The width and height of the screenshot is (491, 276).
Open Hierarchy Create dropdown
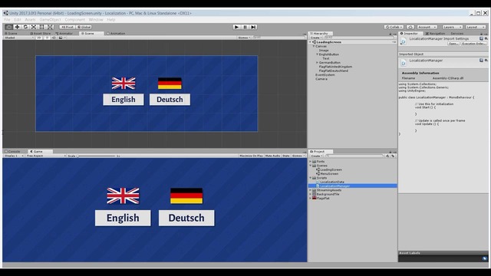point(316,38)
